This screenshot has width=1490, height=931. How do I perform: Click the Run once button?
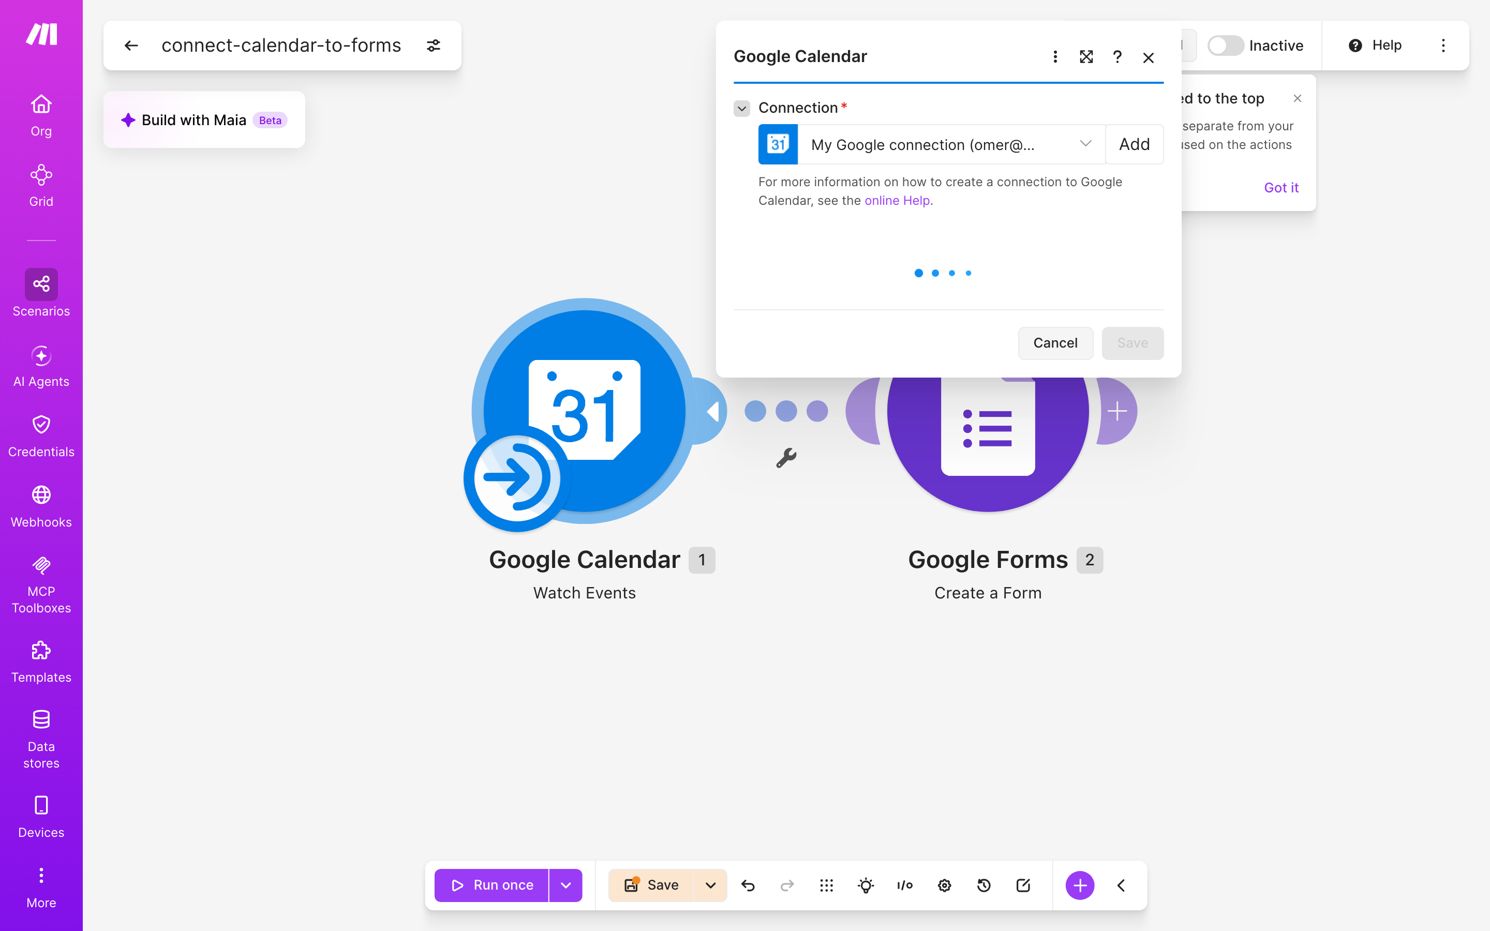tap(491, 885)
